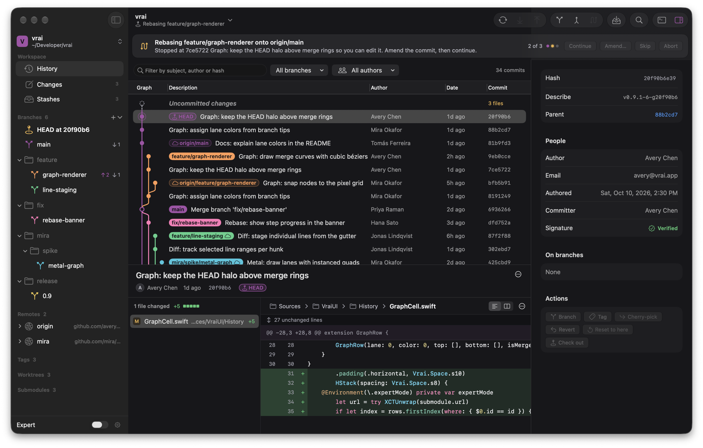Select the Uncommitted changes row

coord(329,103)
